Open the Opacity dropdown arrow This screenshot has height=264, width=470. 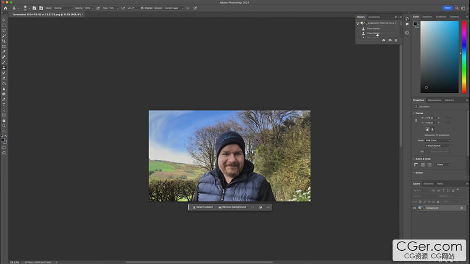pos(92,8)
